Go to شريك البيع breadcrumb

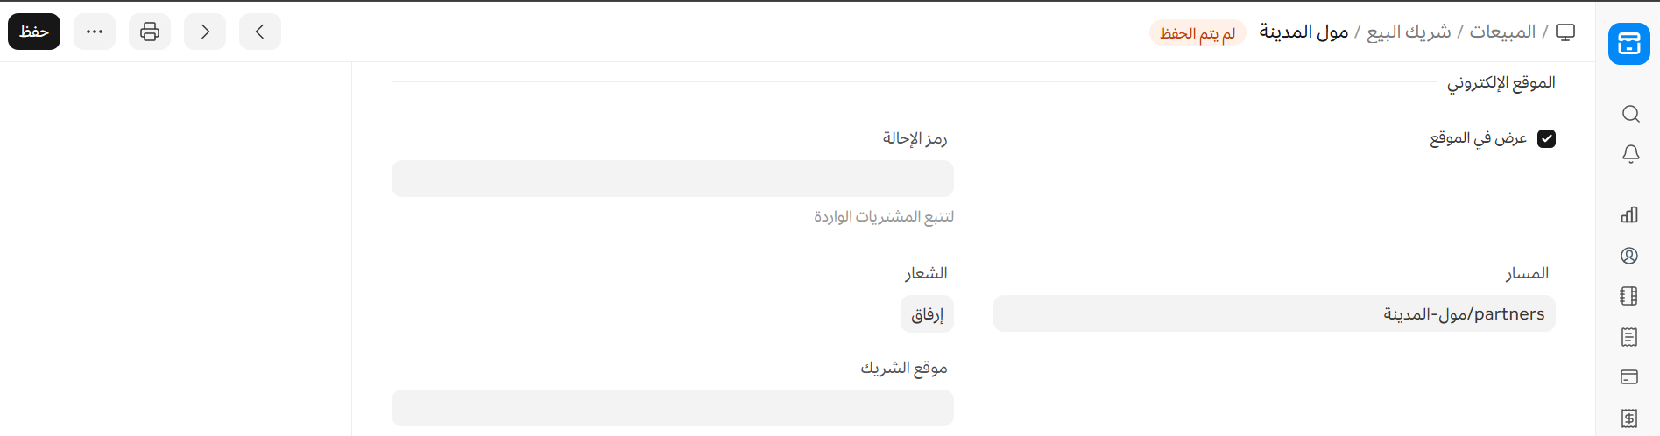1409,32
